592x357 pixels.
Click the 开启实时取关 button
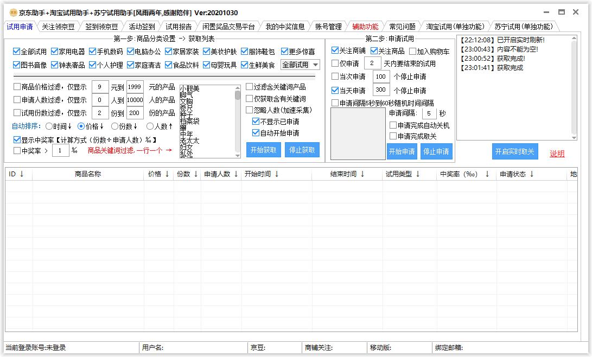515,151
